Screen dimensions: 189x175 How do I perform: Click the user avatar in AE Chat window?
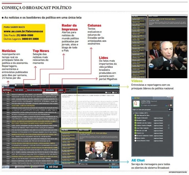[x=136, y=103]
